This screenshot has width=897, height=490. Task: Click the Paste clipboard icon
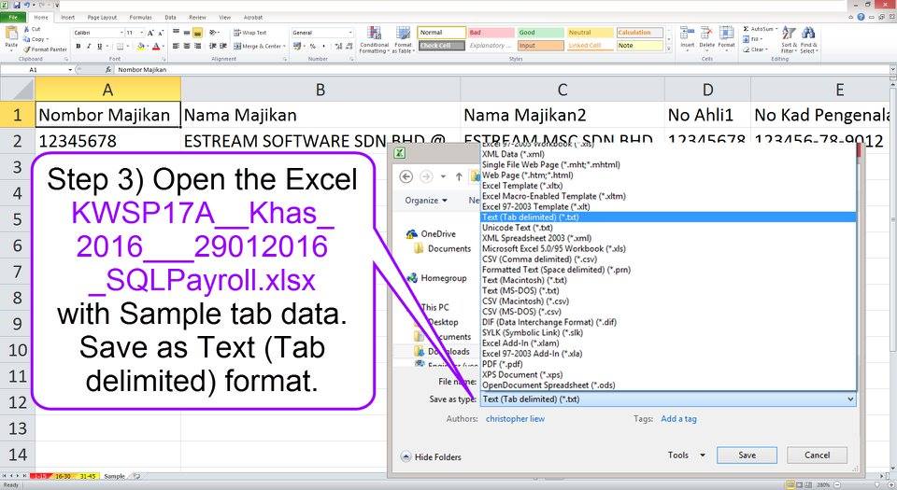[x=11, y=35]
